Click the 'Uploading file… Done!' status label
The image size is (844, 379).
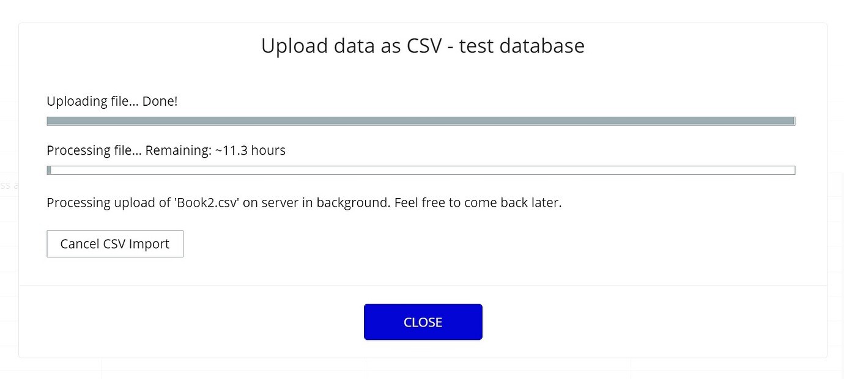pyautogui.click(x=112, y=101)
